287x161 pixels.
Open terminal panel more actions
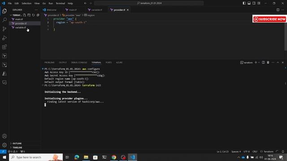pyautogui.click(x=273, y=63)
